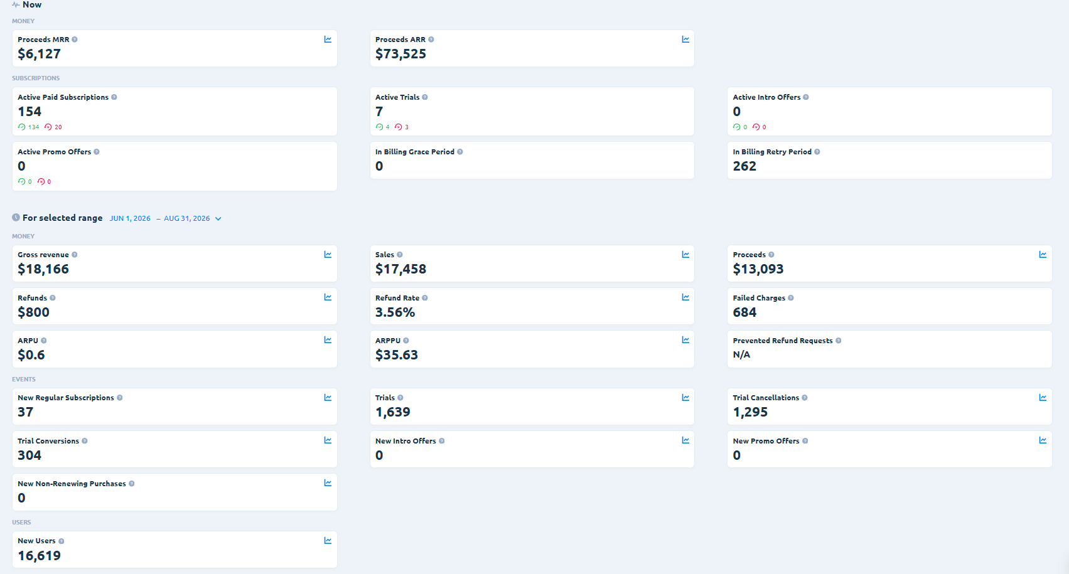Open the Proceeds MRR chart icon

click(328, 40)
